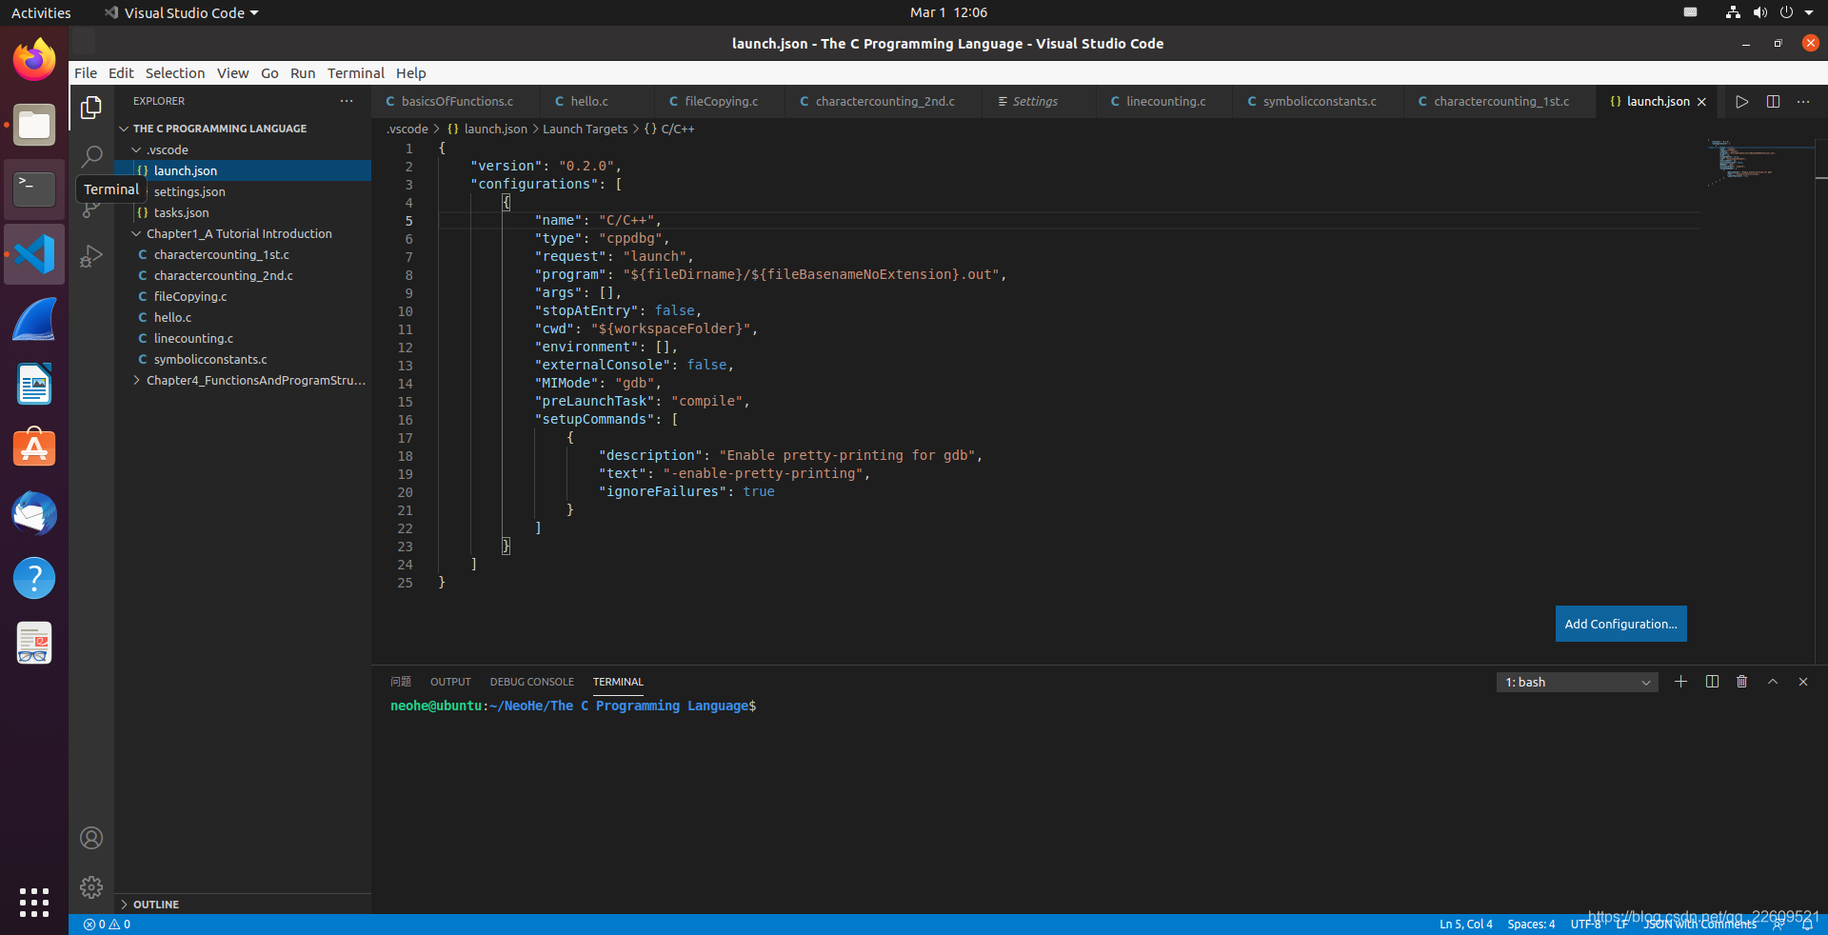The height and width of the screenshot is (935, 1828).
Task: Open the Selection menu
Action: coord(175,73)
